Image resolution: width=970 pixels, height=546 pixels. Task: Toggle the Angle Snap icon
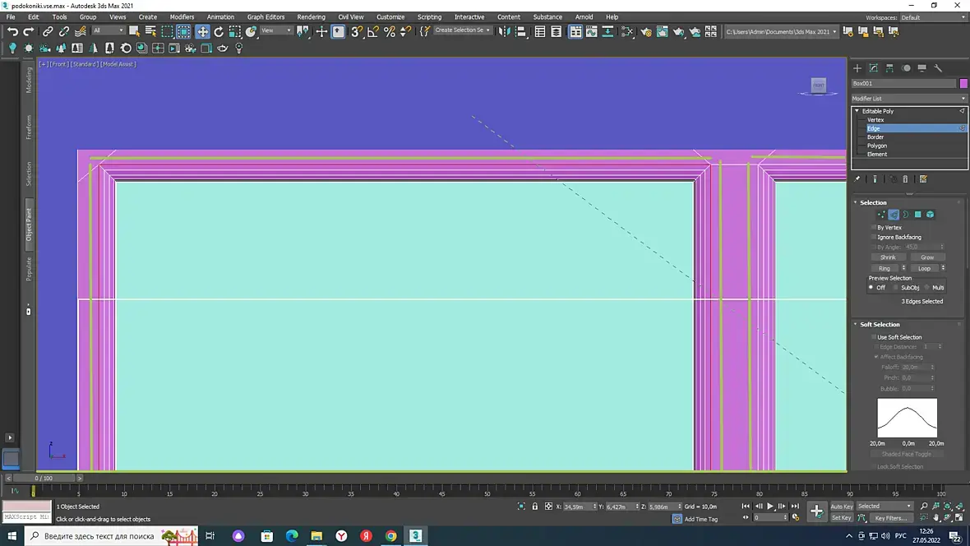(x=373, y=31)
